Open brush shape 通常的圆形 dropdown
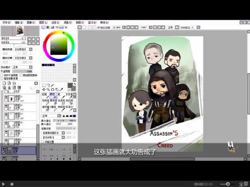Screen dimensions: 250x187 tap(53, 133)
